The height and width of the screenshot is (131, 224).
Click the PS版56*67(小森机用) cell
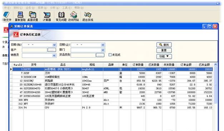click(63, 89)
